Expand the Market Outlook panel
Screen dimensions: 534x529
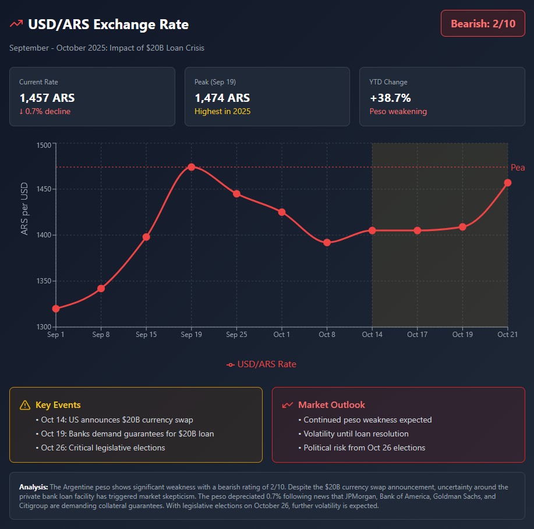click(398, 425)
